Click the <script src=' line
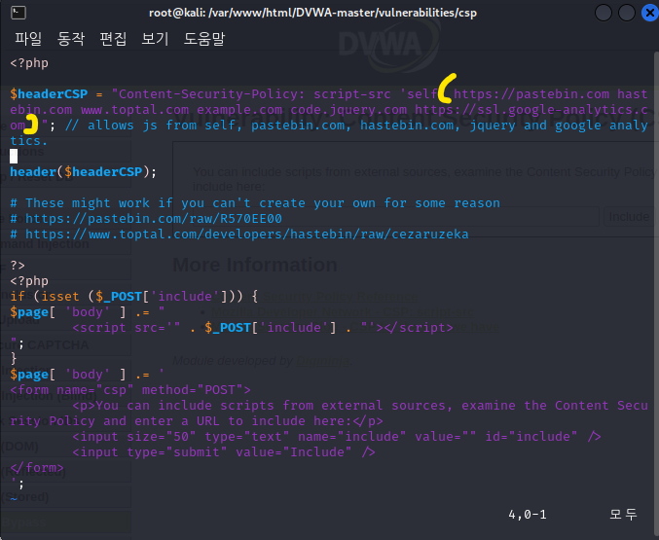Screen dimensions: 659x540 (262, 327)
